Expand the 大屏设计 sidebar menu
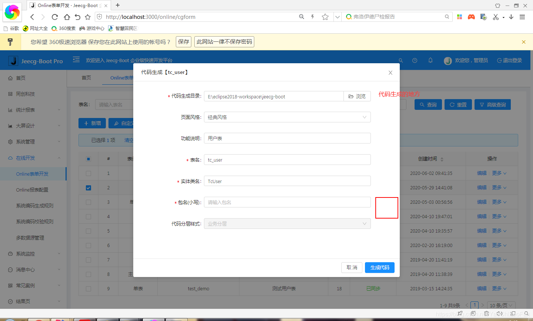 [x=33, y=126]
